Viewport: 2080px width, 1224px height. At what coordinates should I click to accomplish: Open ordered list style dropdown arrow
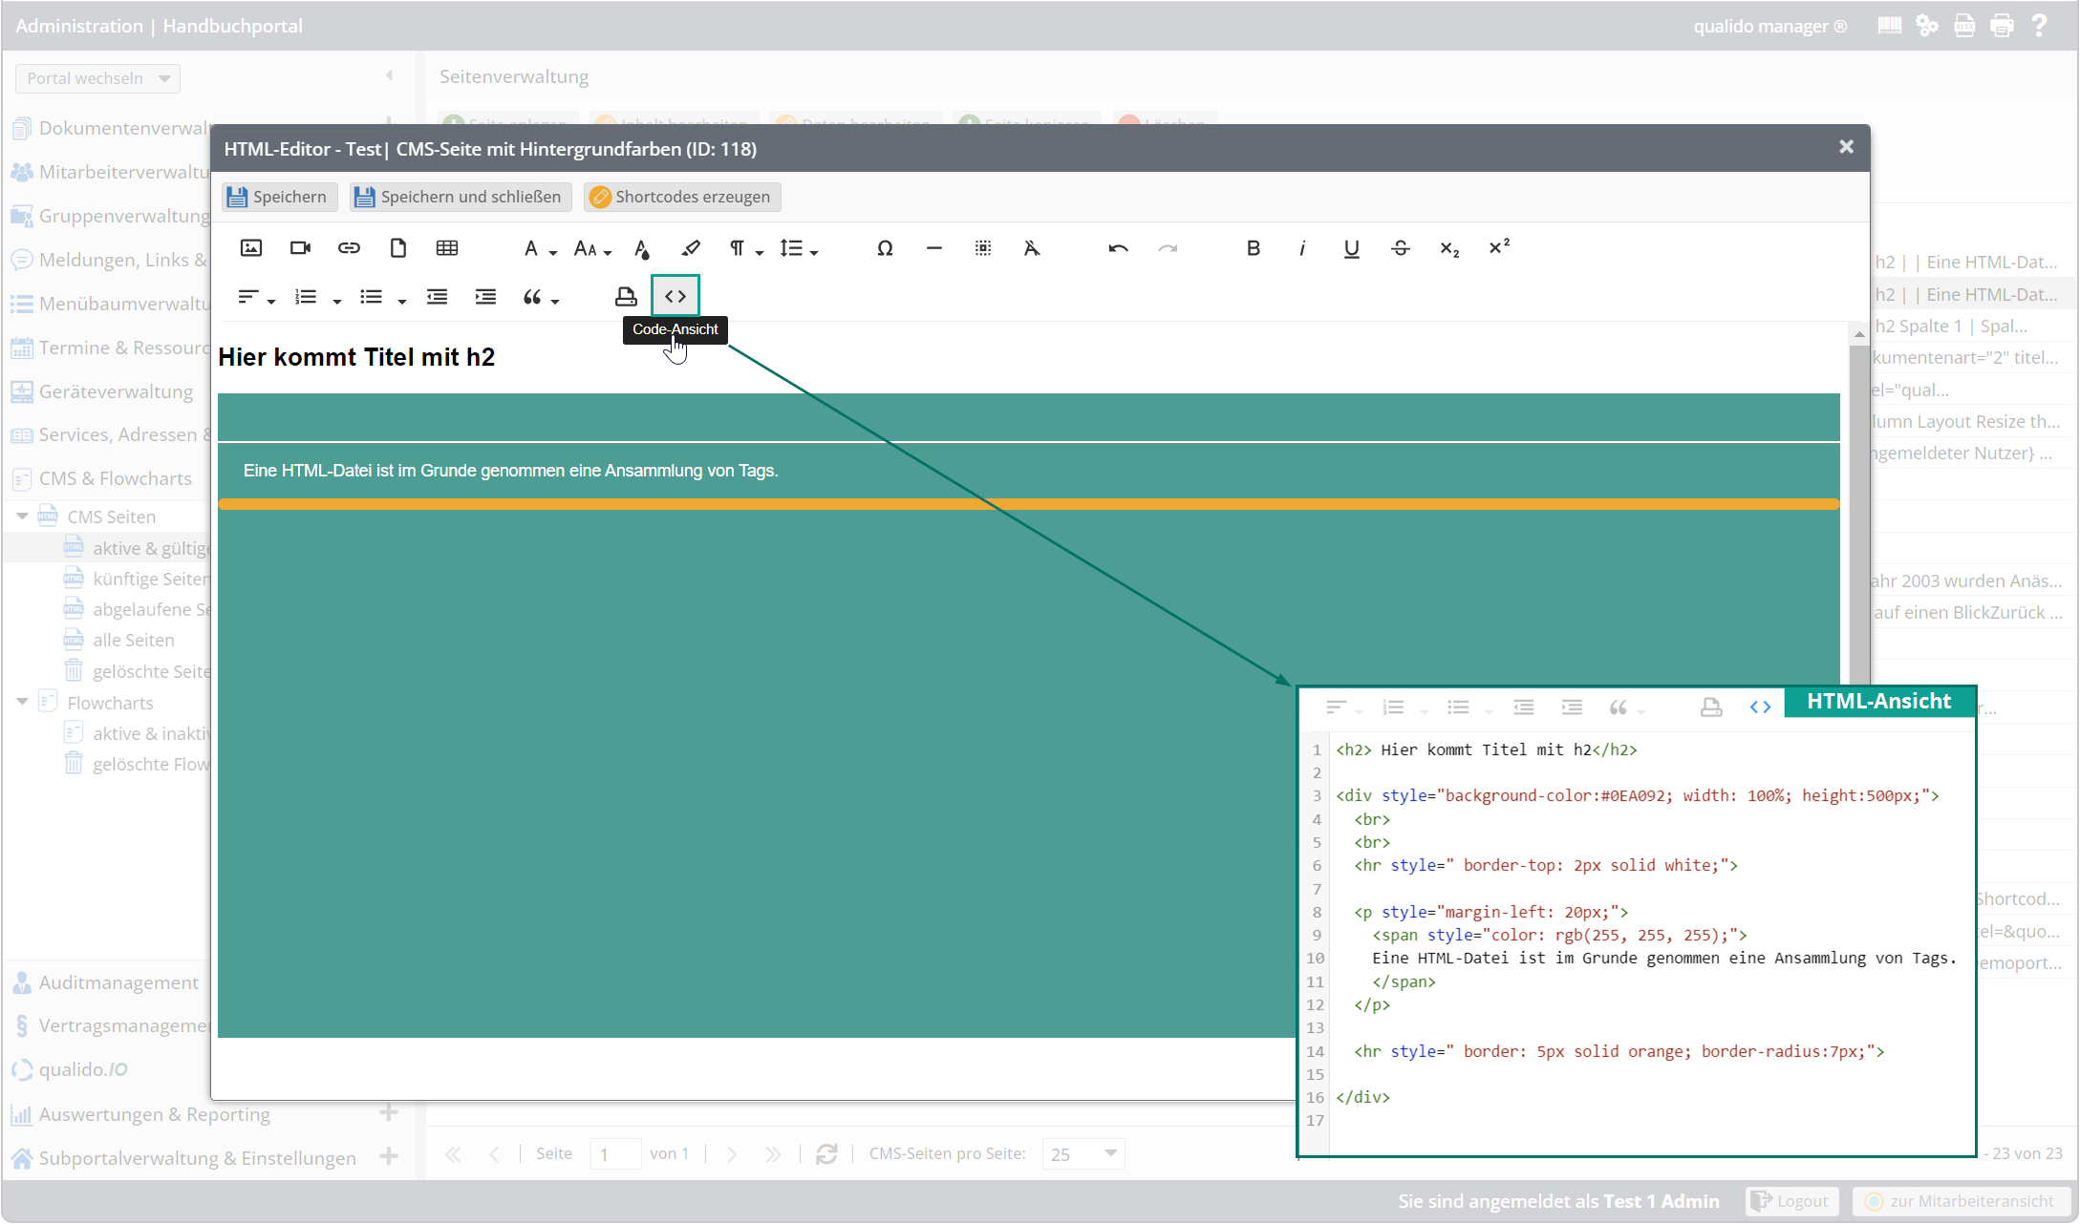[337, 301]
